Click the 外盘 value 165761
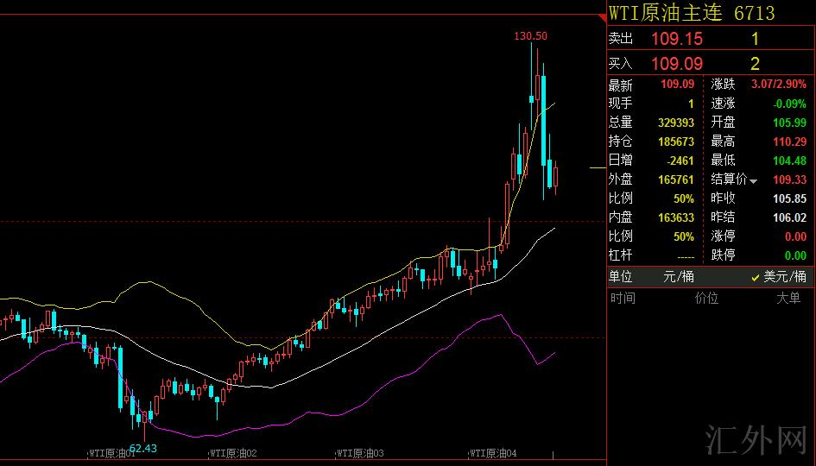 tap(676, 179)
